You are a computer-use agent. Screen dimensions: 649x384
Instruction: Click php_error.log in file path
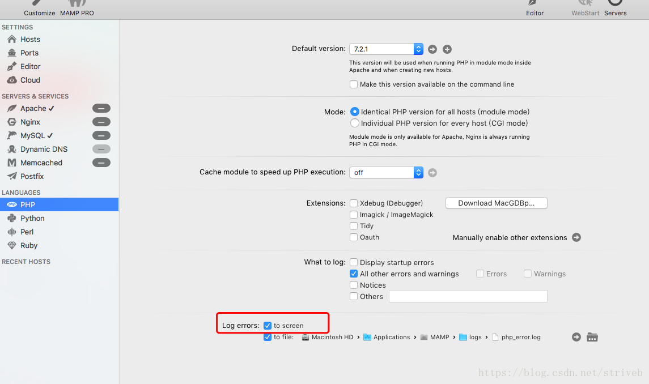(x=516, y=337)
